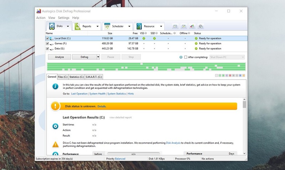Screen dimensions: 285x170
Task: Click the Disks toolbar icon
Action: 52,26
